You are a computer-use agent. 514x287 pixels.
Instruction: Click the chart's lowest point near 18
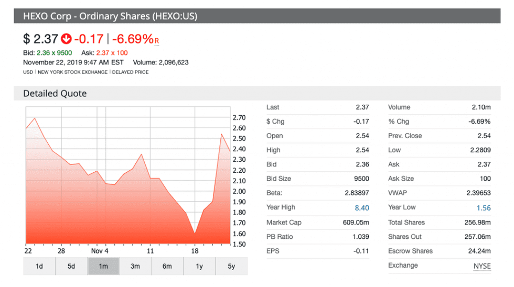click(x=195, y=233)
